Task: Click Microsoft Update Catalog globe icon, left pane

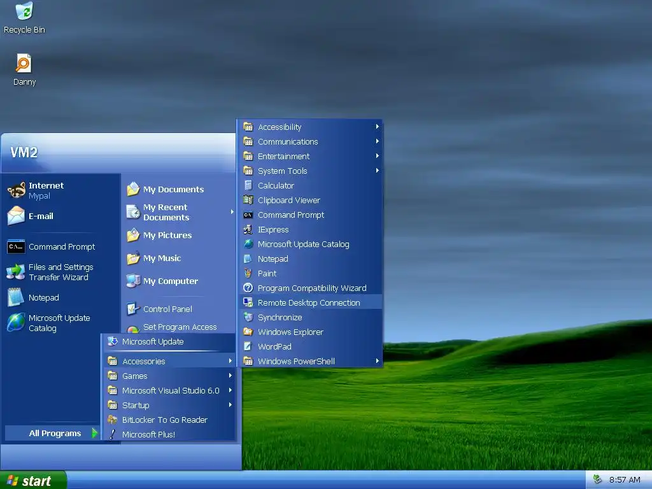Action: [x=16, y=323]
